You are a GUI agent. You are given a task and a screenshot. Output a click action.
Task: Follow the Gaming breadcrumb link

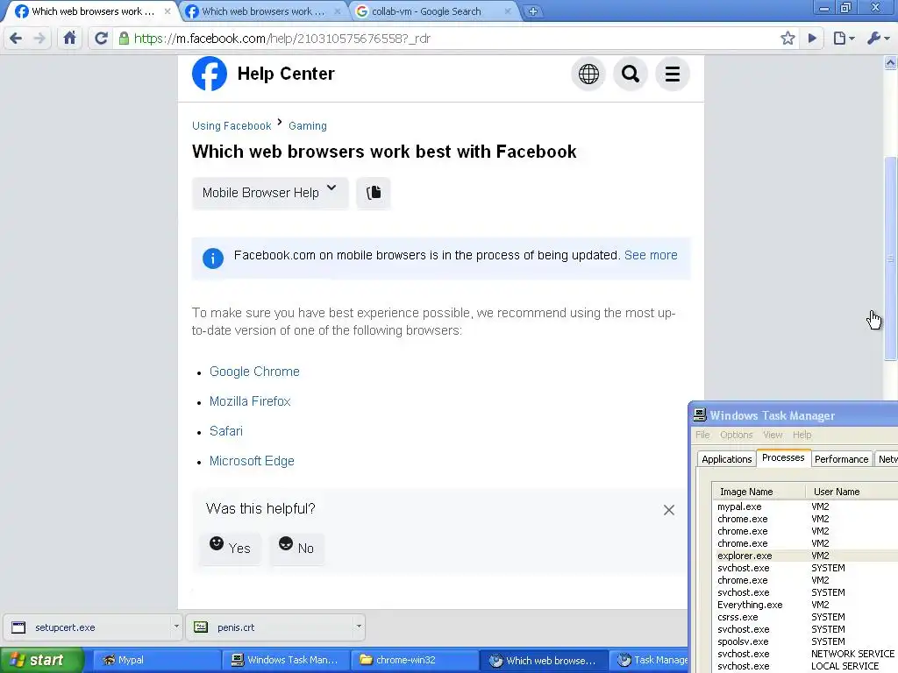[x=308, y=126]
